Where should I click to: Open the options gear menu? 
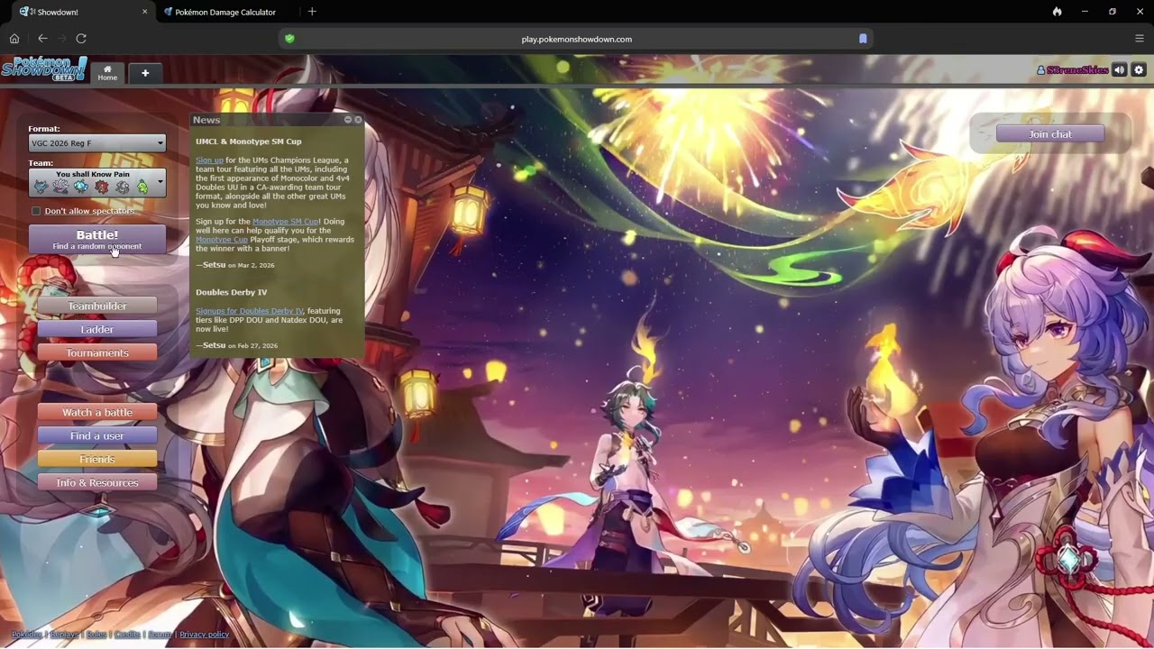point(1139,70)
